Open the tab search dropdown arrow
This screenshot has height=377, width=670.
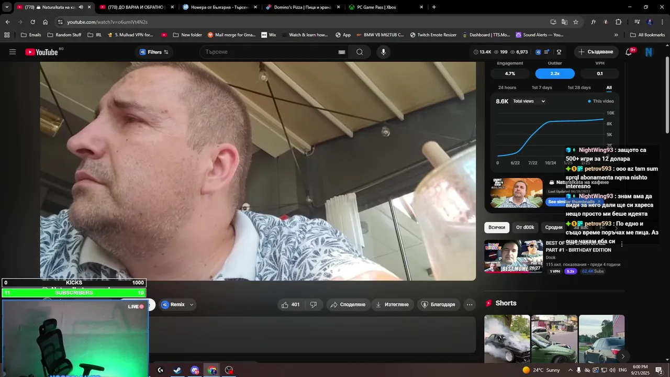pos(7,7)
